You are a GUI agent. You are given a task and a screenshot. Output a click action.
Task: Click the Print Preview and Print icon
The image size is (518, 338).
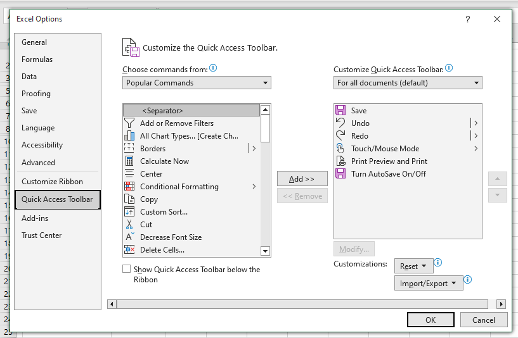coord(340,161)
